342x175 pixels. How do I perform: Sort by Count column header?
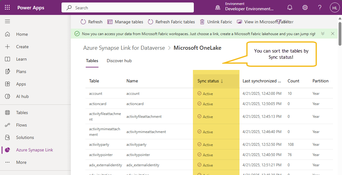tap(293, 81)
